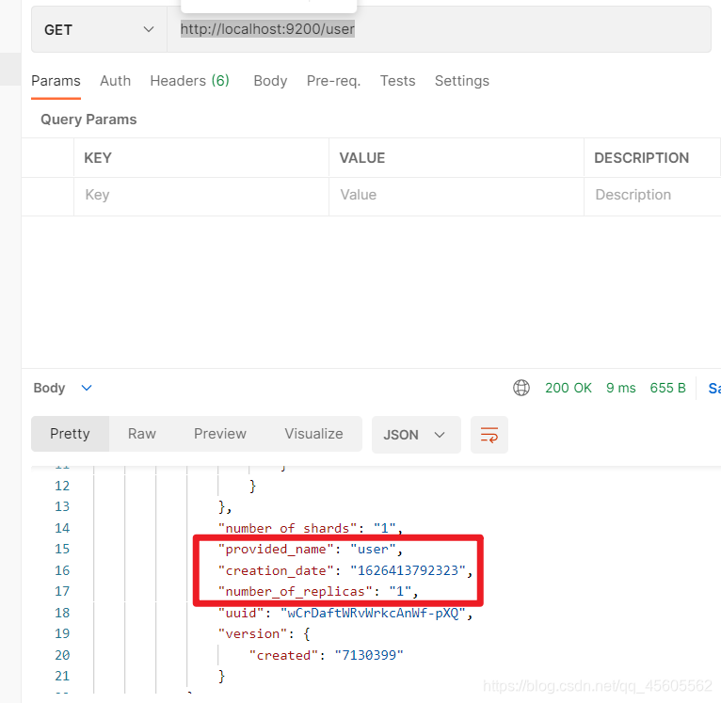Click the DESCRIPTION column header

pos(641,158)
